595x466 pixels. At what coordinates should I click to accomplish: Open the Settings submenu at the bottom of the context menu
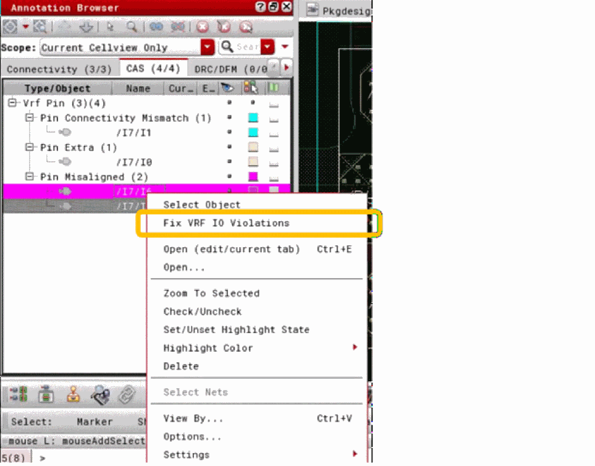pyautogui.click(x=257, y=454)
